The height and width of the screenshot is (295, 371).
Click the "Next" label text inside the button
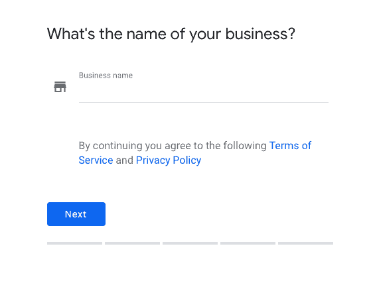[x=76, y=214]
